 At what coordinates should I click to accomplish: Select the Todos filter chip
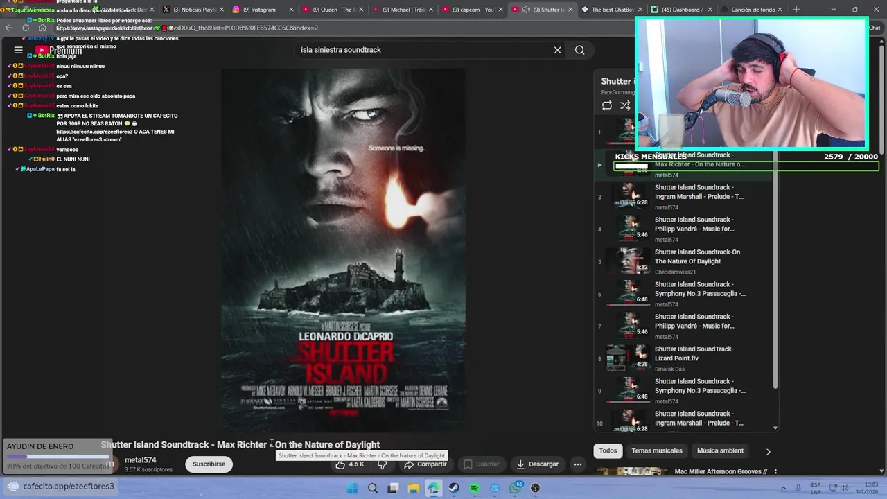(608, 450)
